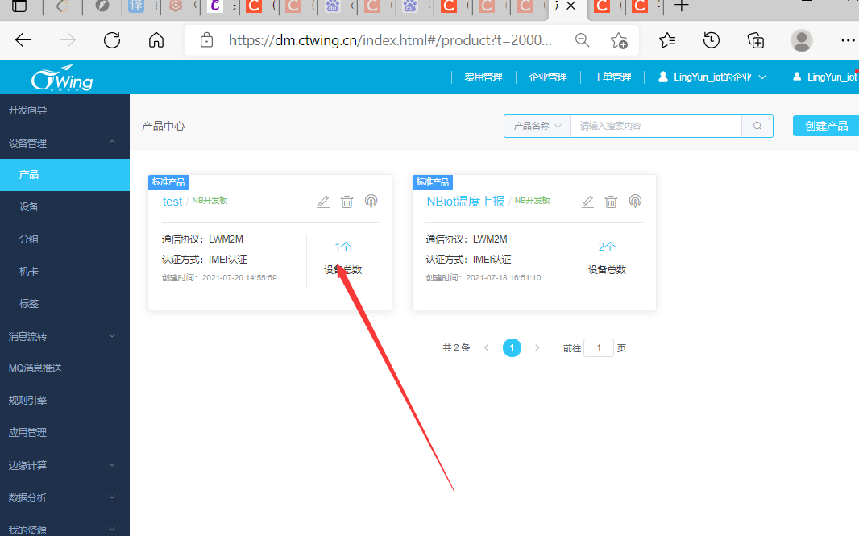This screenshot has width=859, height=536.
Task: Expand the 边缘计算 sidebar section
Action: [64, 465]
